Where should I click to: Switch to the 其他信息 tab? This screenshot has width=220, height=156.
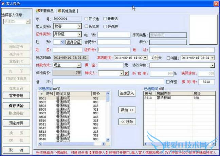67,11
